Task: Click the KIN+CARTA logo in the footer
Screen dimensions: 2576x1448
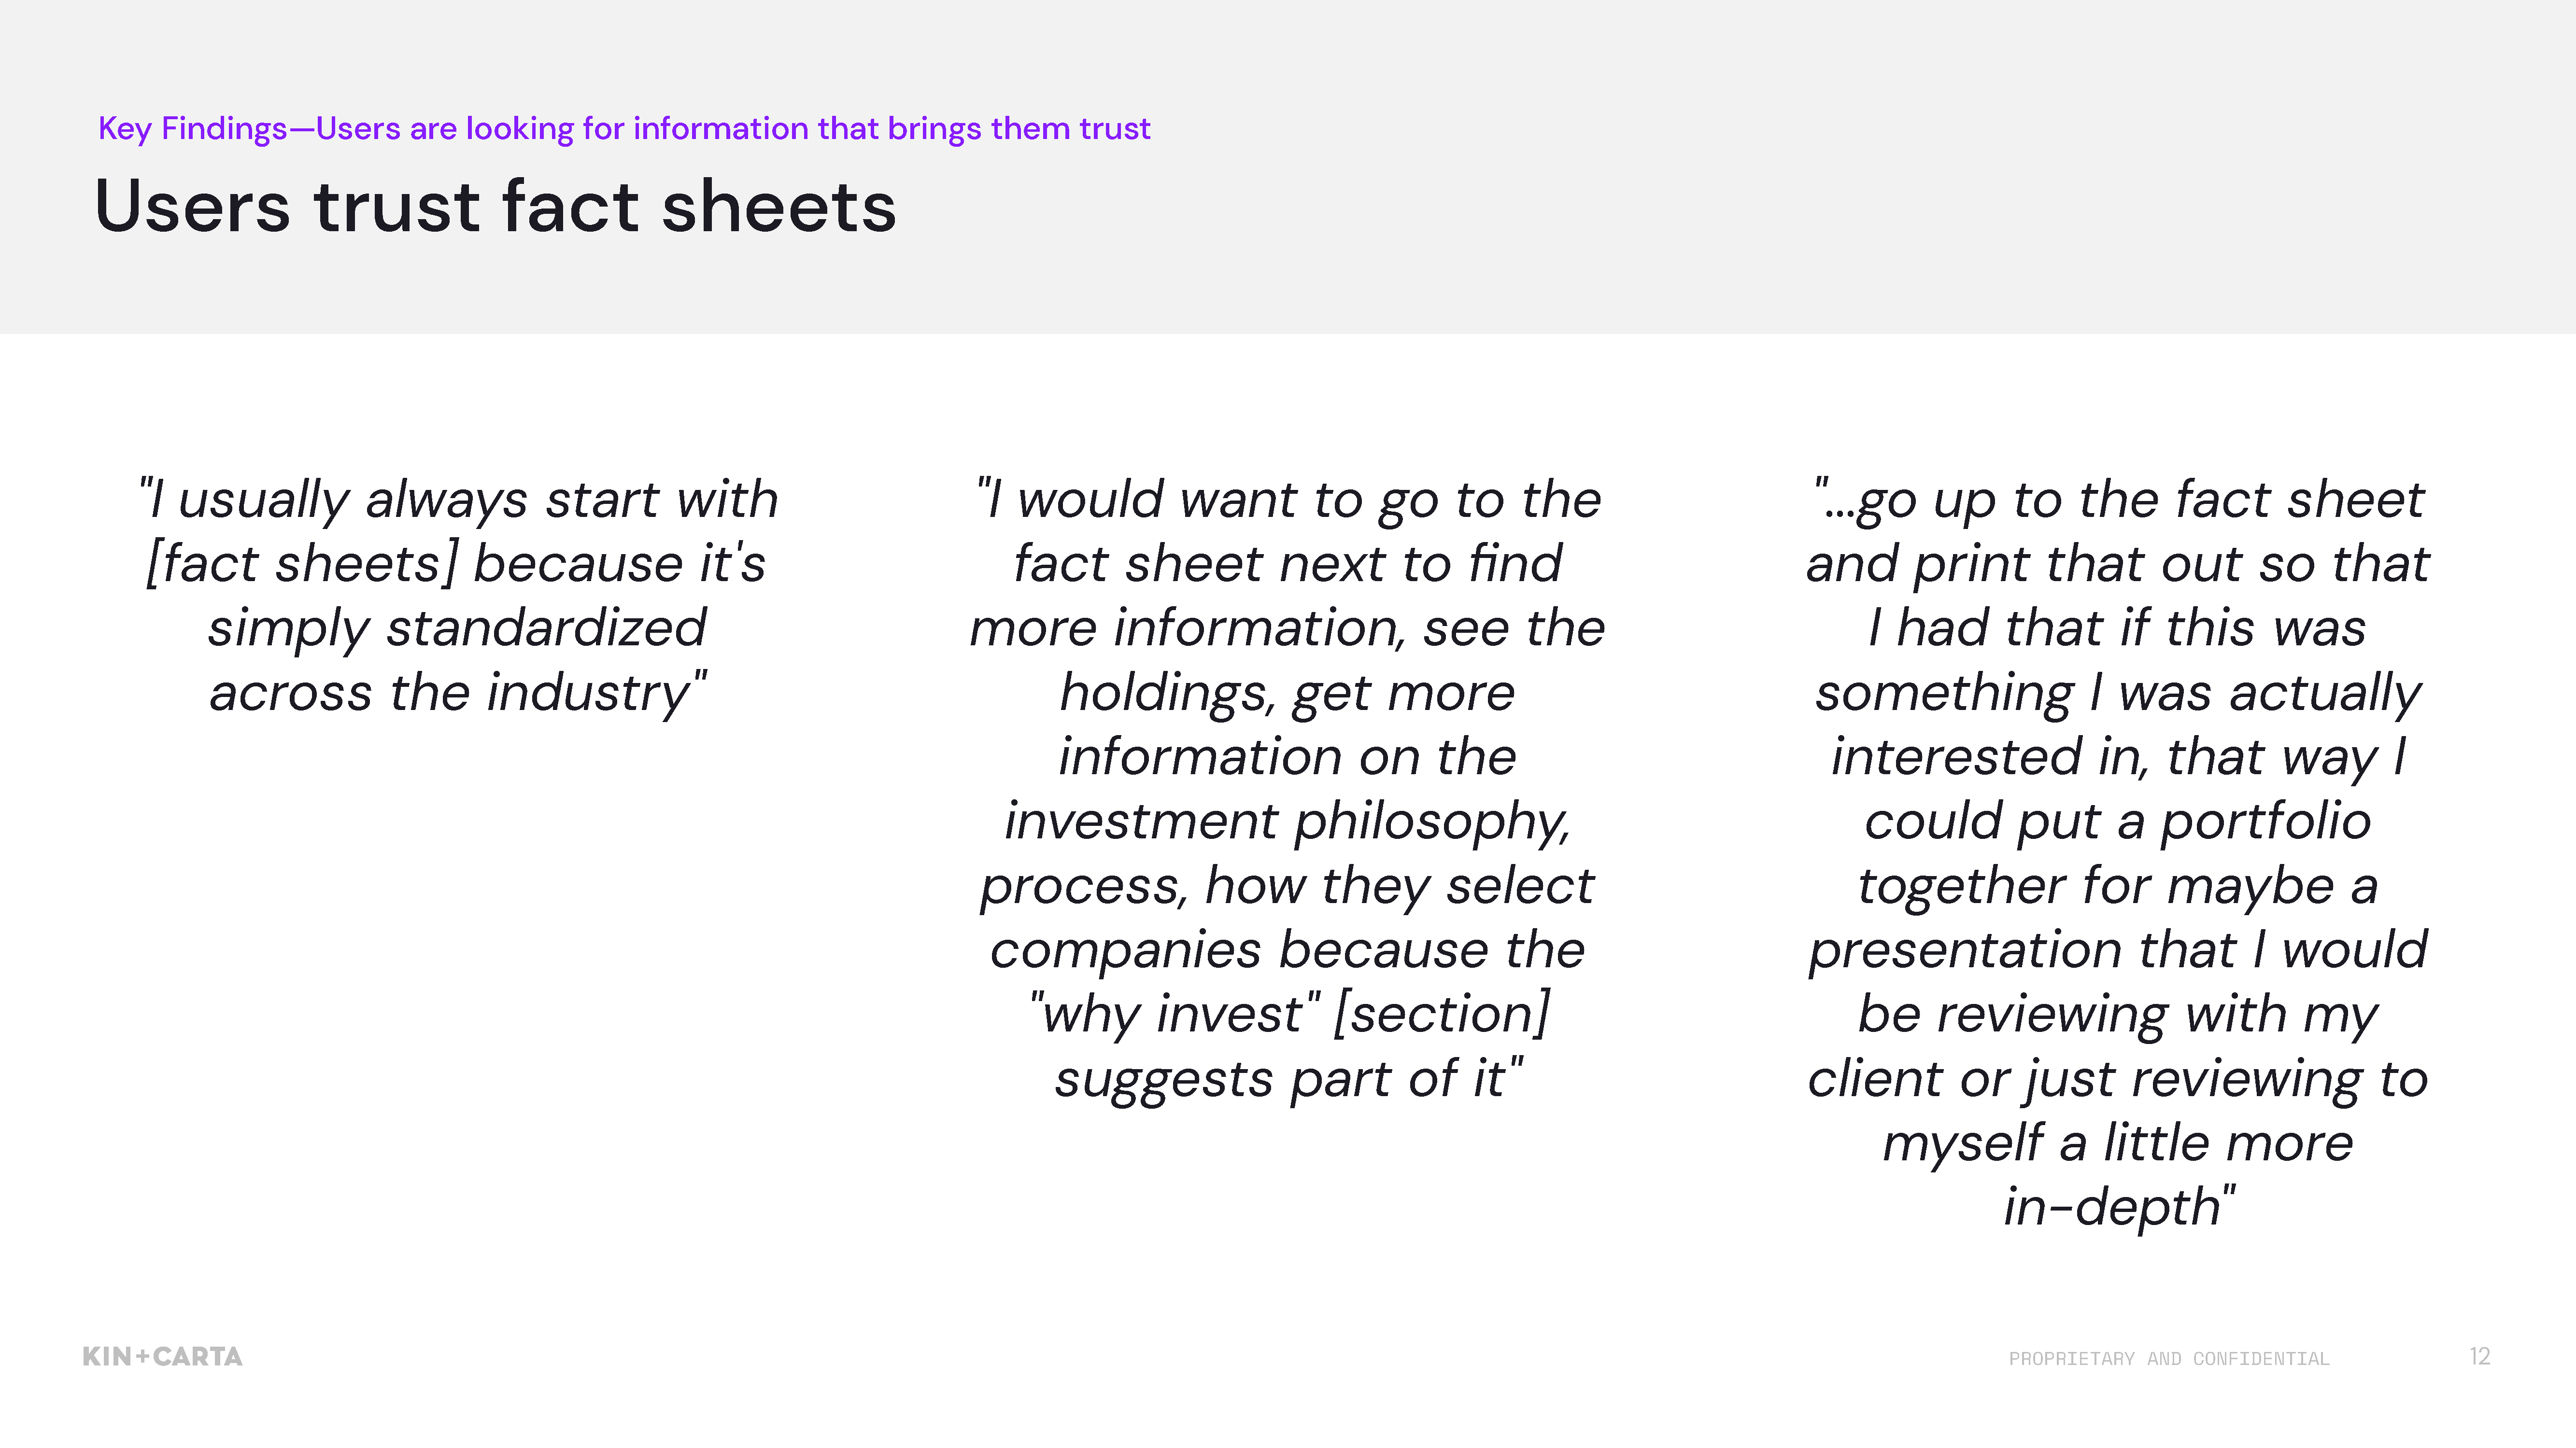Action: click(162, 1356)
